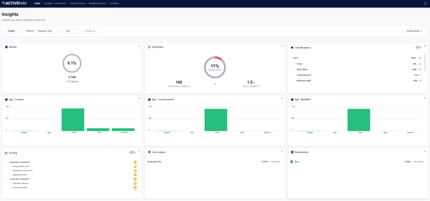This screenshot has width=430, height=201.
Task: Click the Corporate Compliance score badge
Action: point(135,179)
